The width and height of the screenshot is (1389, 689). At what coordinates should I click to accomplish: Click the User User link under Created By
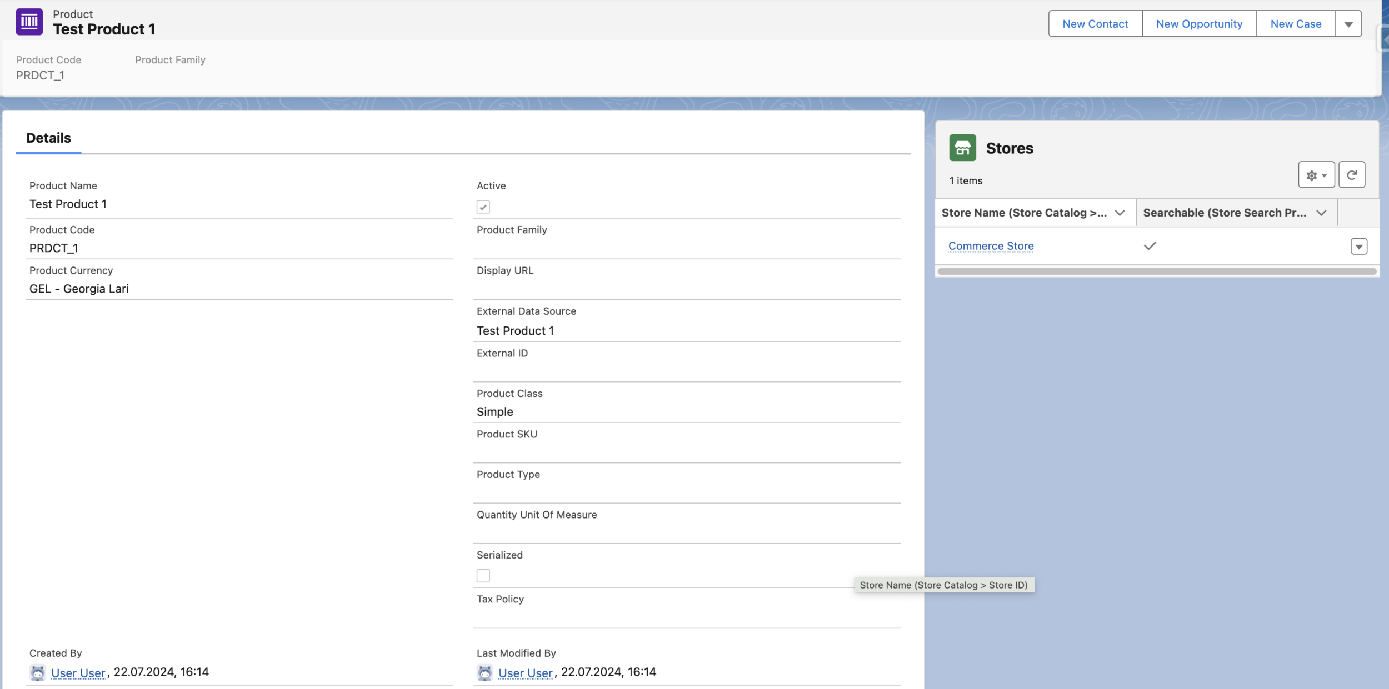[x=78, y=672]
